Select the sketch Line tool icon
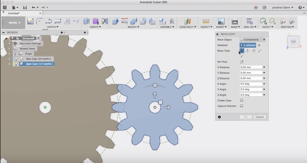The height and width of the screenshot is (163, 307). tap(48, 21)
